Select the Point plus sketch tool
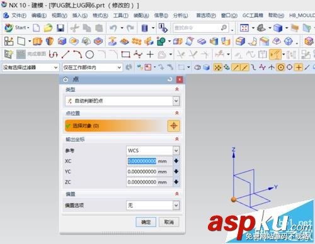Image resolution: width=315 pixels, height=244 pixels. pyautogui.click(x=150, y=55)
